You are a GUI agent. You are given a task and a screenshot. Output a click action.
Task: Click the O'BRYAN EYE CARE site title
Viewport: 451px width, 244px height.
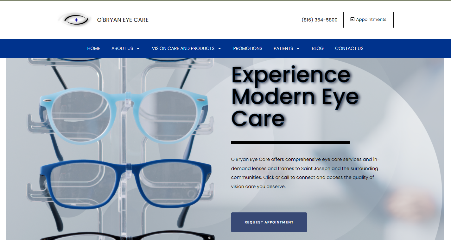123,20
